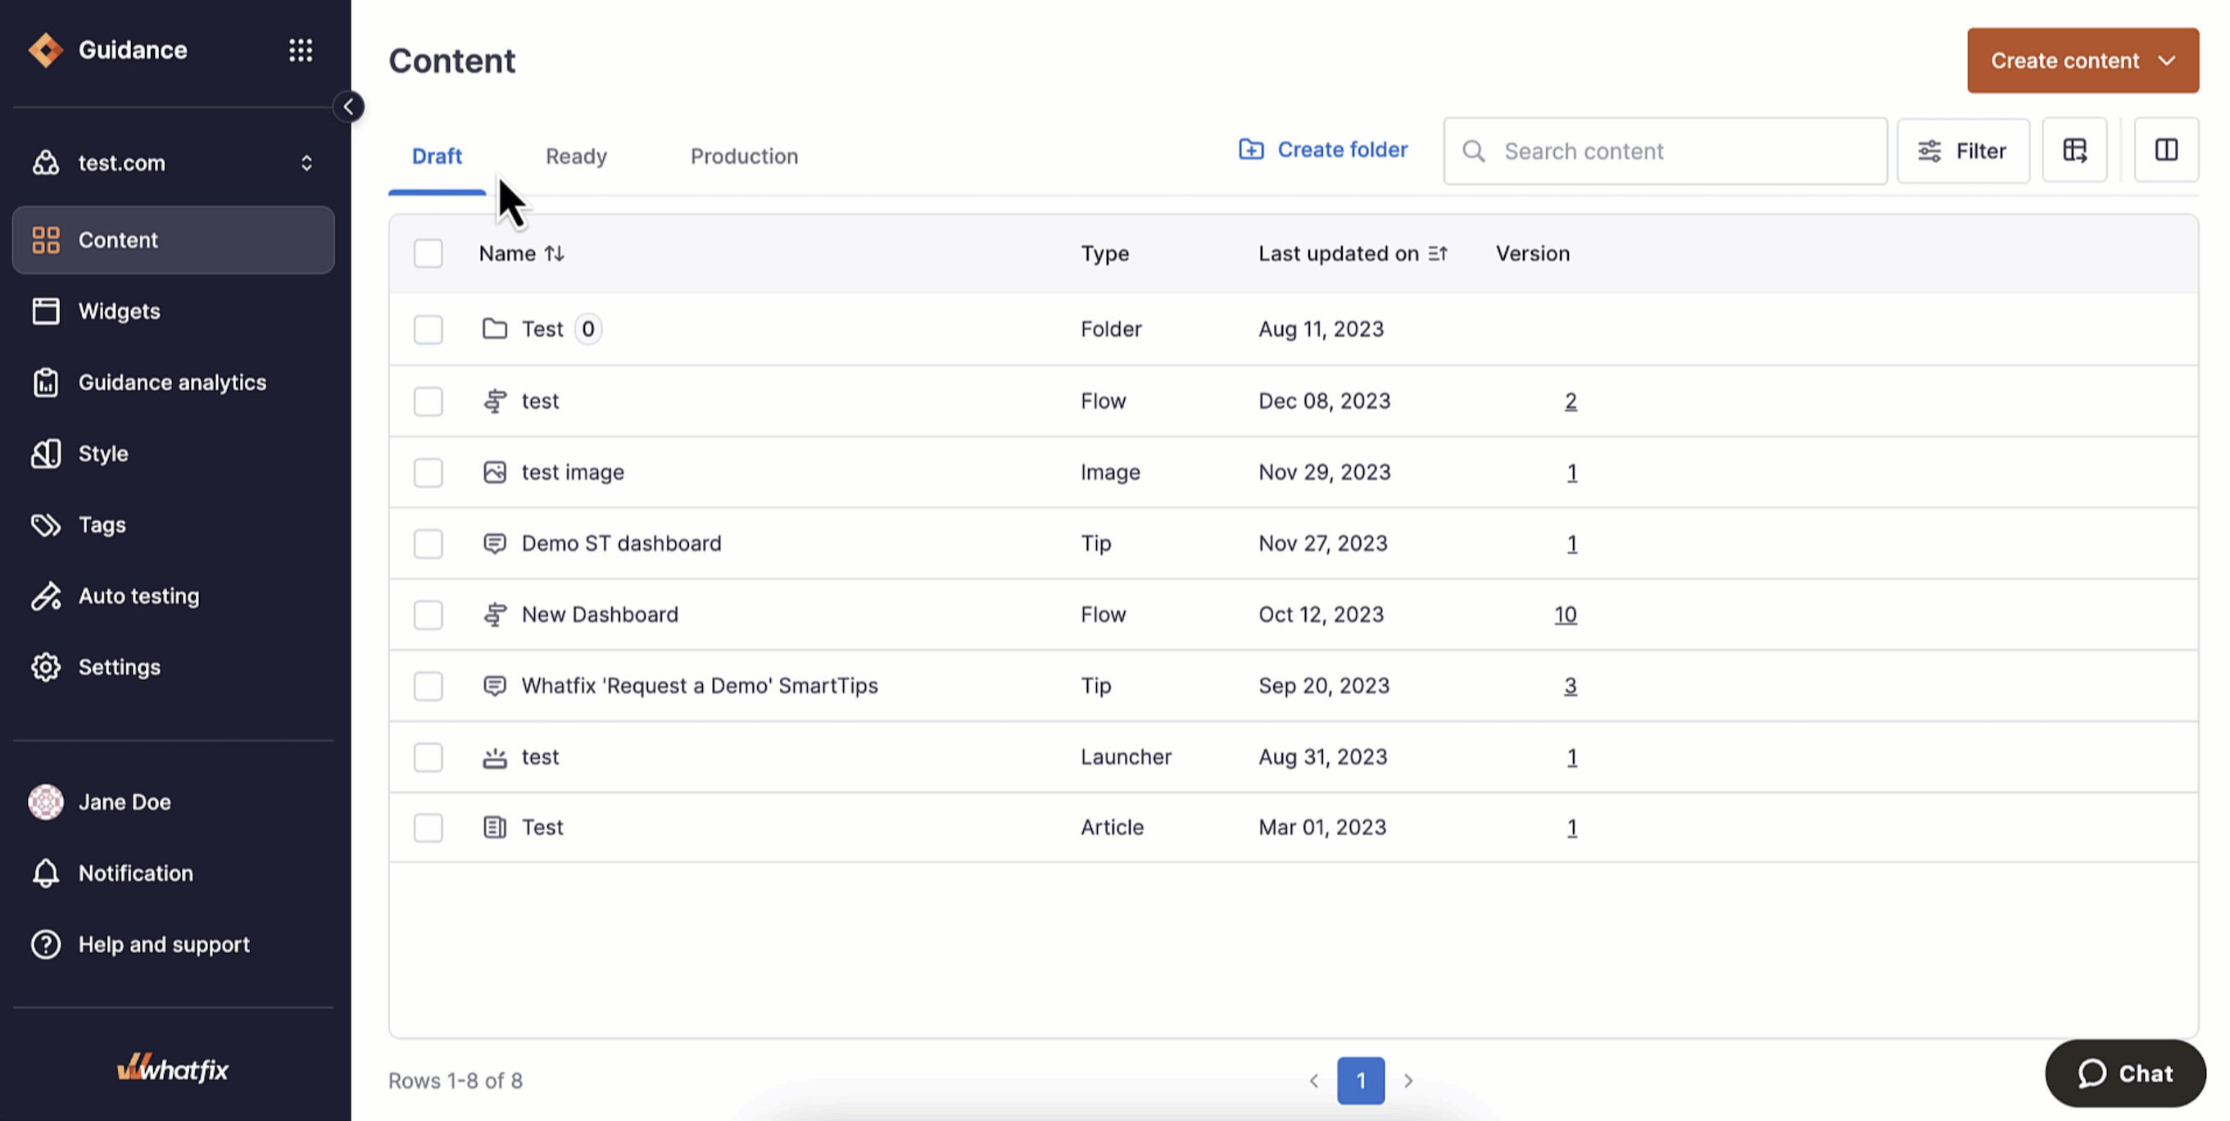
Task: Open the Tags section
Action: pos(102,524)
